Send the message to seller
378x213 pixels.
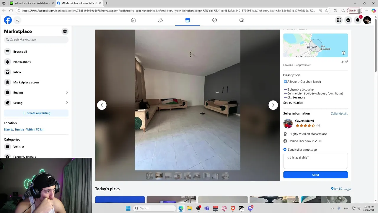(x=315, y=175)
